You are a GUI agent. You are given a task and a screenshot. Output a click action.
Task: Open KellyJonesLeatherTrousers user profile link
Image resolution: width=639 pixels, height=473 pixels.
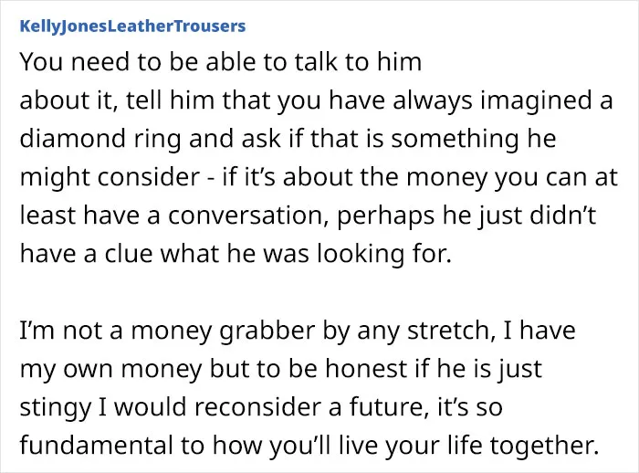click(x=133, y=26)
